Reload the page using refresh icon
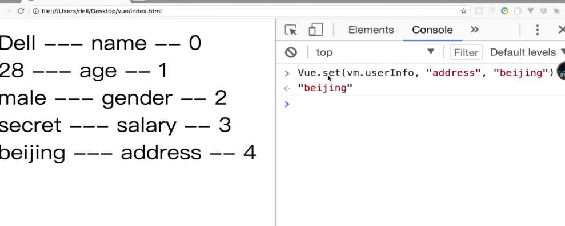The image size is (565, 226). (x=21, y=11)
